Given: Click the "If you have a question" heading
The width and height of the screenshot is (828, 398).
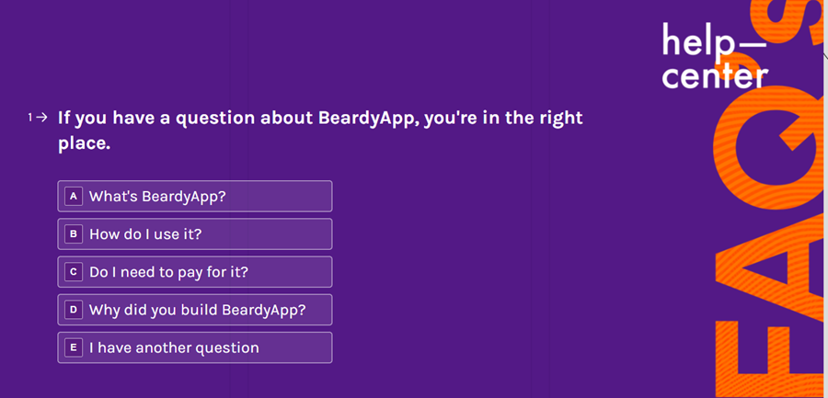Looking at the screenshot, I should pyautogui.click(x=320, y=131).
